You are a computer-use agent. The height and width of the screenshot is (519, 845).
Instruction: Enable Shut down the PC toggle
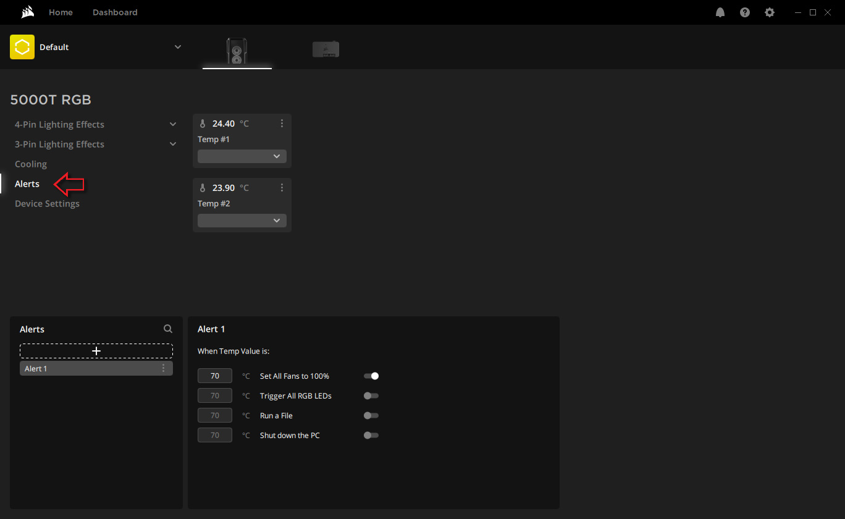click(371, 435)
